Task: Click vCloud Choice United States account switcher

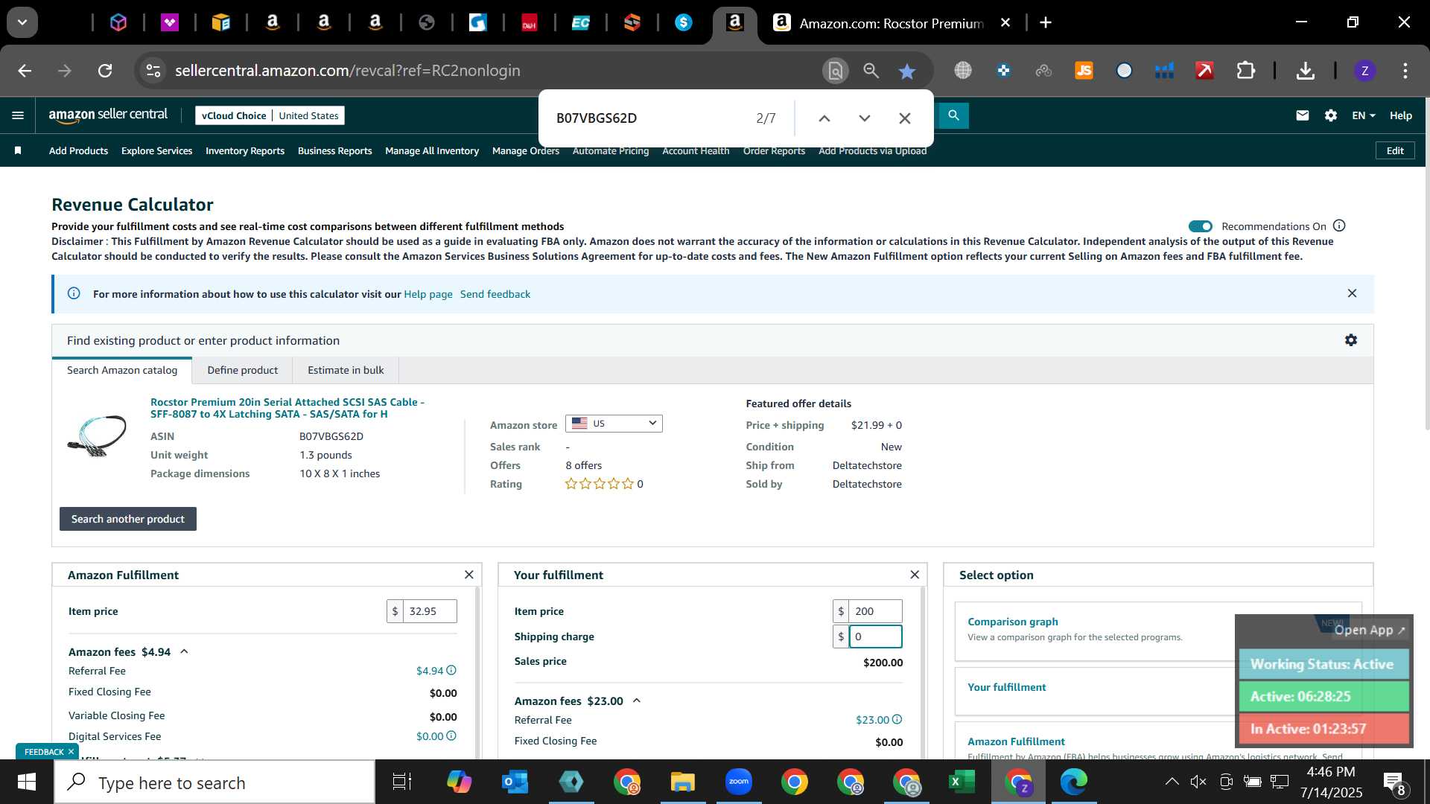Action: (270, 115)
